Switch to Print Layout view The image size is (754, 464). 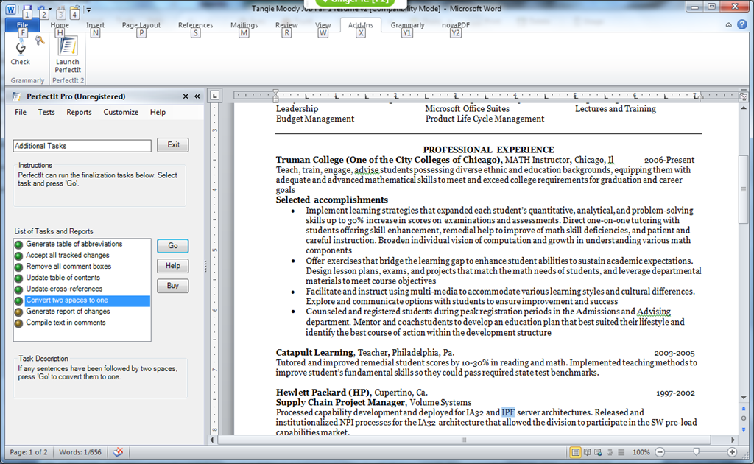pyautogui.click(x=575, y=452)
